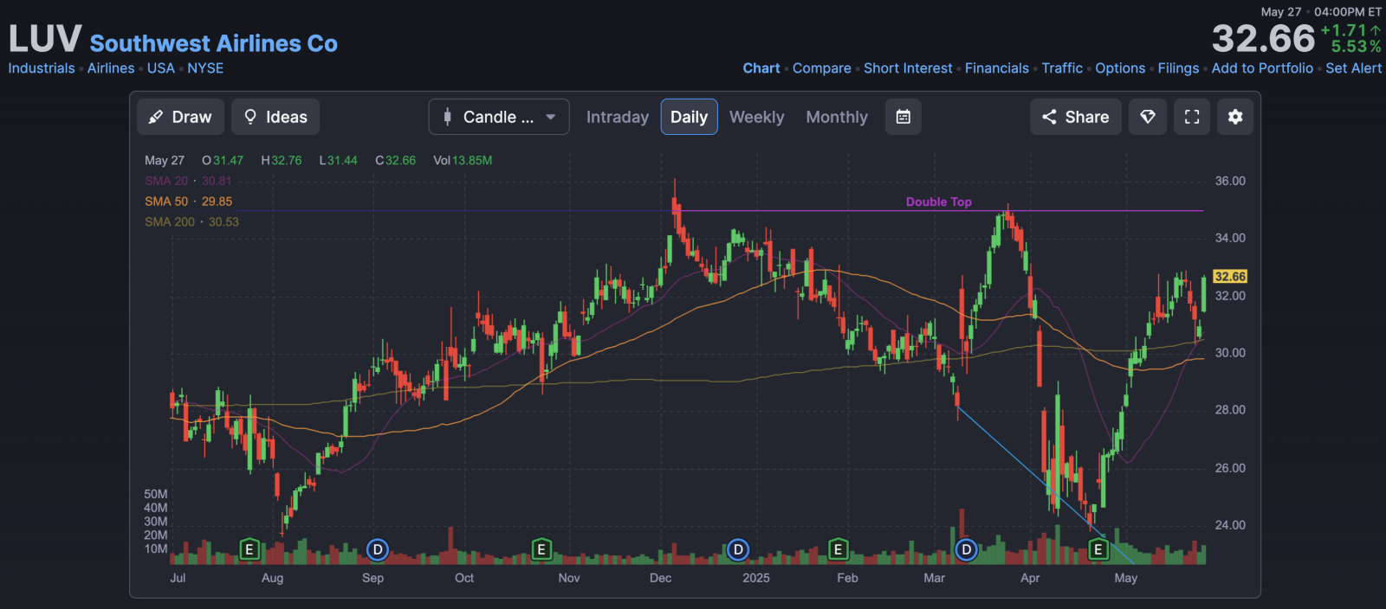Click the Double Top pattern label
Screen dimensions: 1386x609
coord(939,202)
